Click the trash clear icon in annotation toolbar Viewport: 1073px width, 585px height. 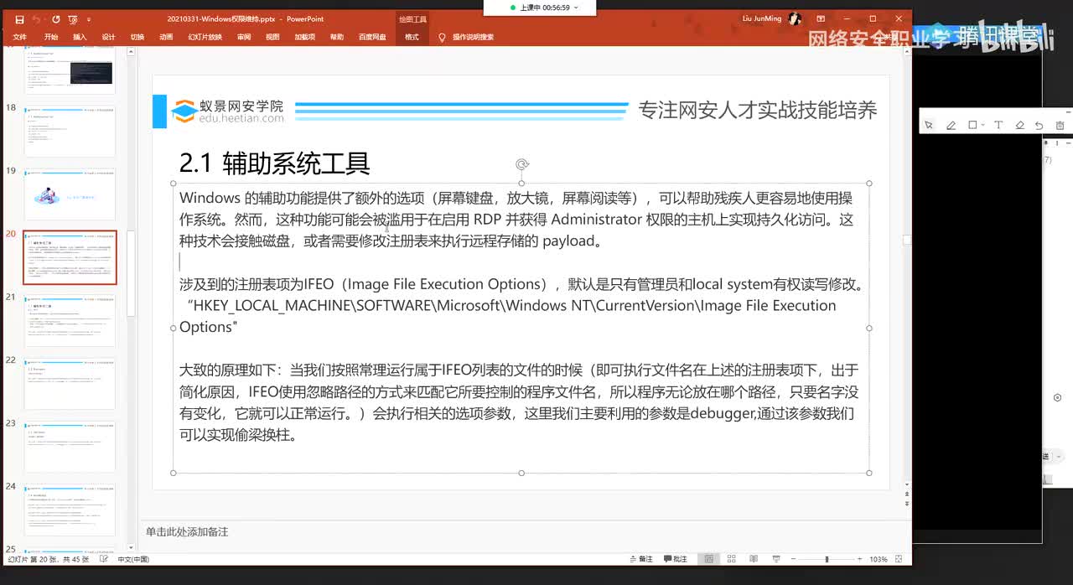[x=1060, y=125]
